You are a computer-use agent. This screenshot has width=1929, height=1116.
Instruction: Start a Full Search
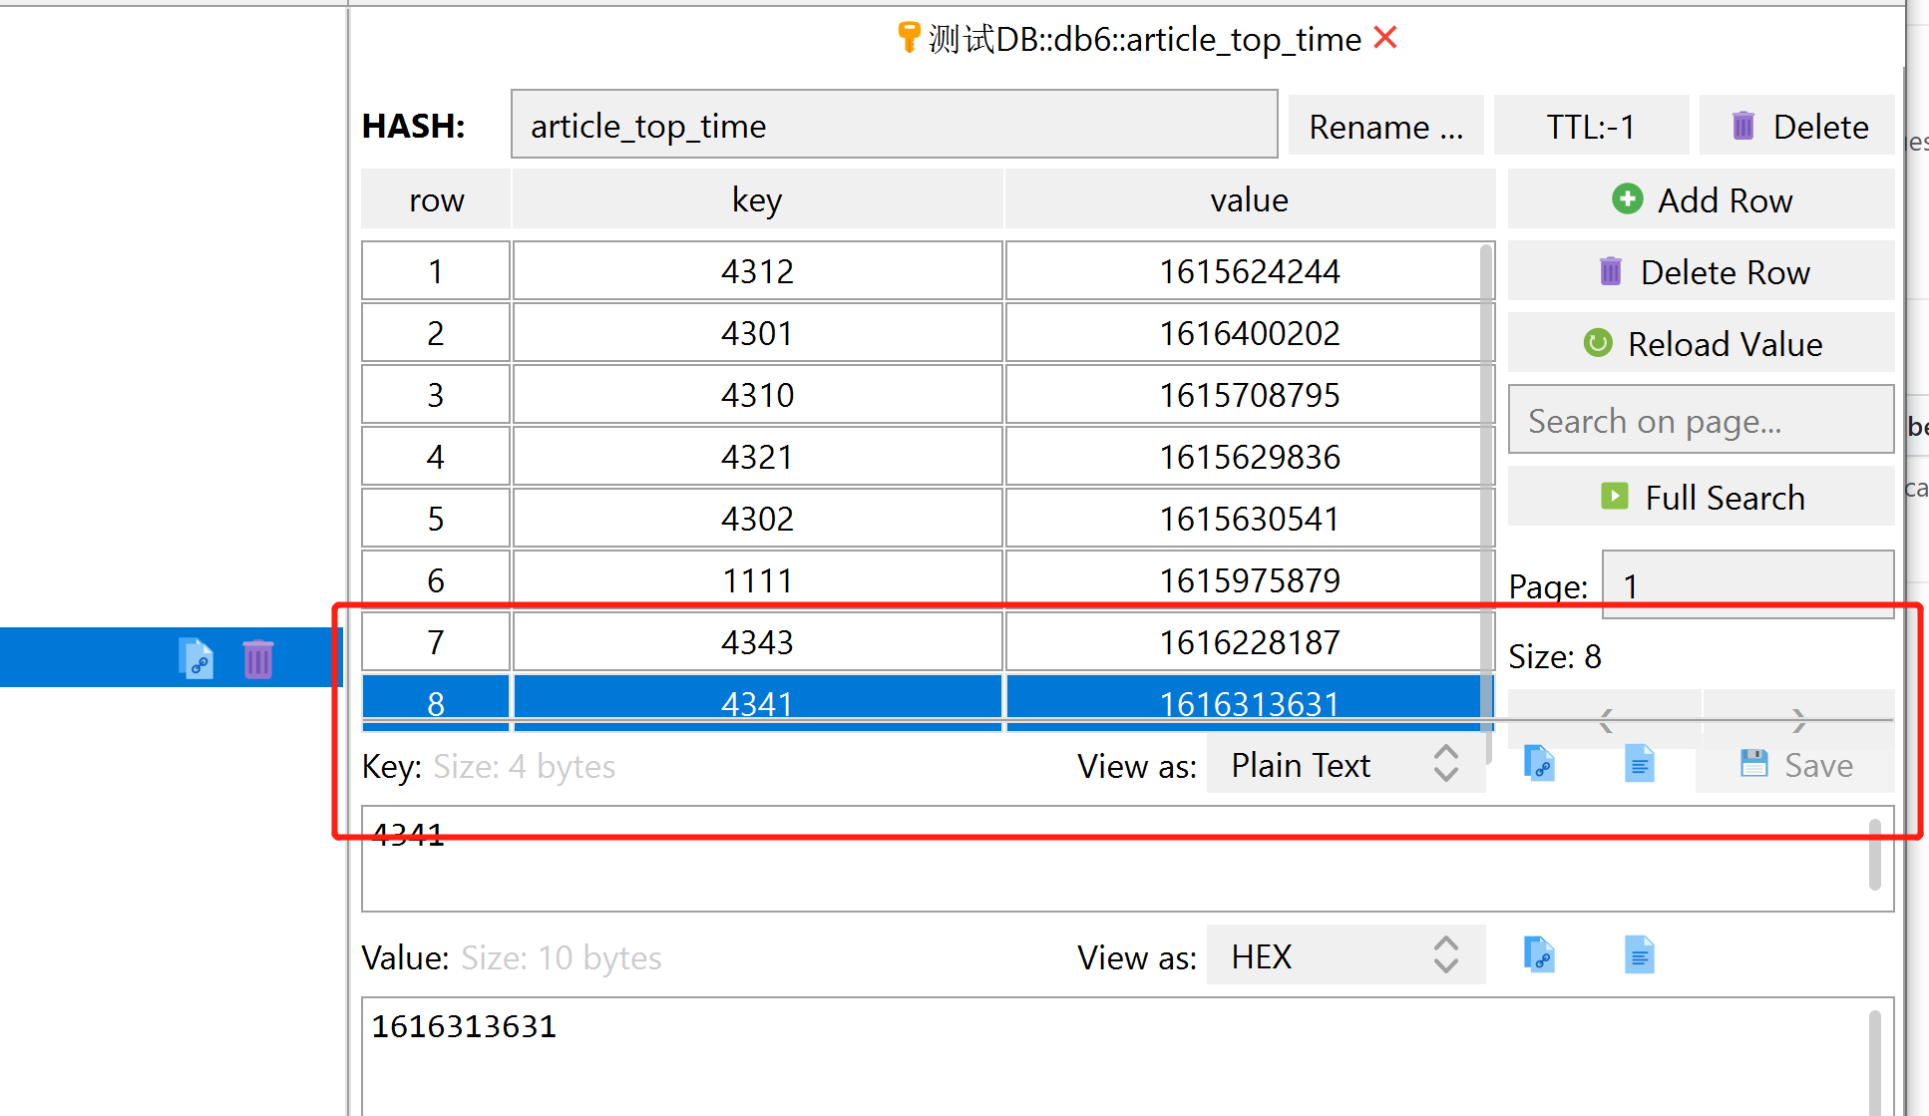[x=1701, y=497]
